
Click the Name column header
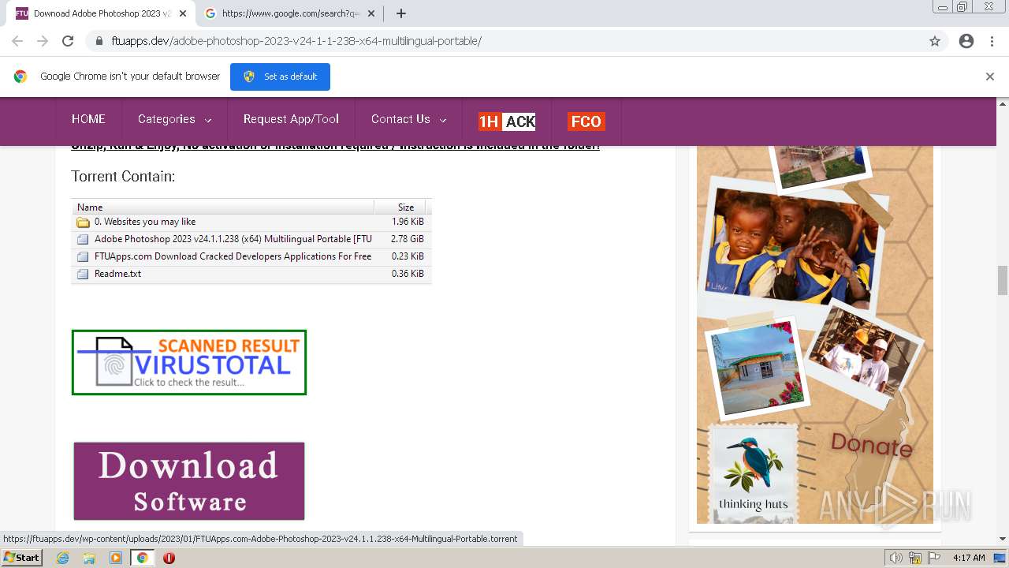tap(223, 207)
